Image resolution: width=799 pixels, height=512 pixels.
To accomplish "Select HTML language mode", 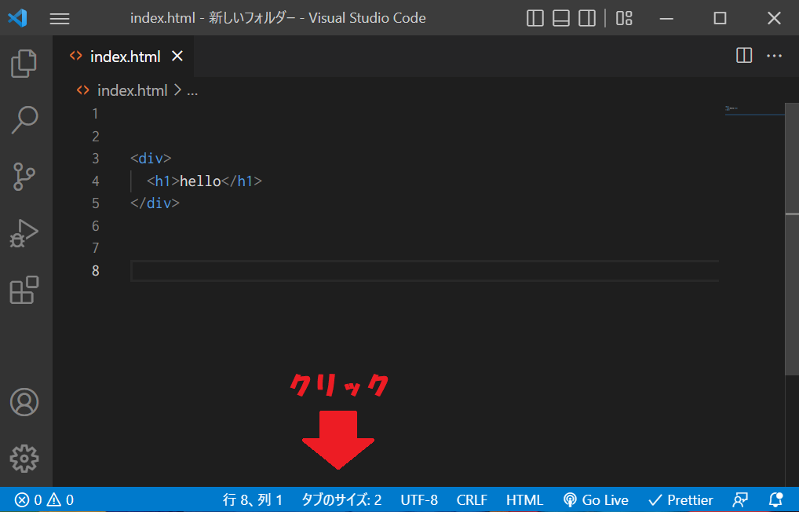I will 524,499.
